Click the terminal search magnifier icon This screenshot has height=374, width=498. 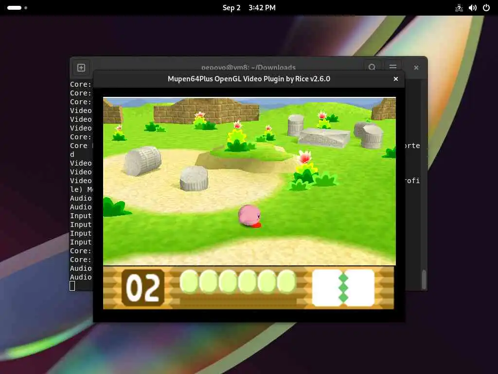(372, 67)
